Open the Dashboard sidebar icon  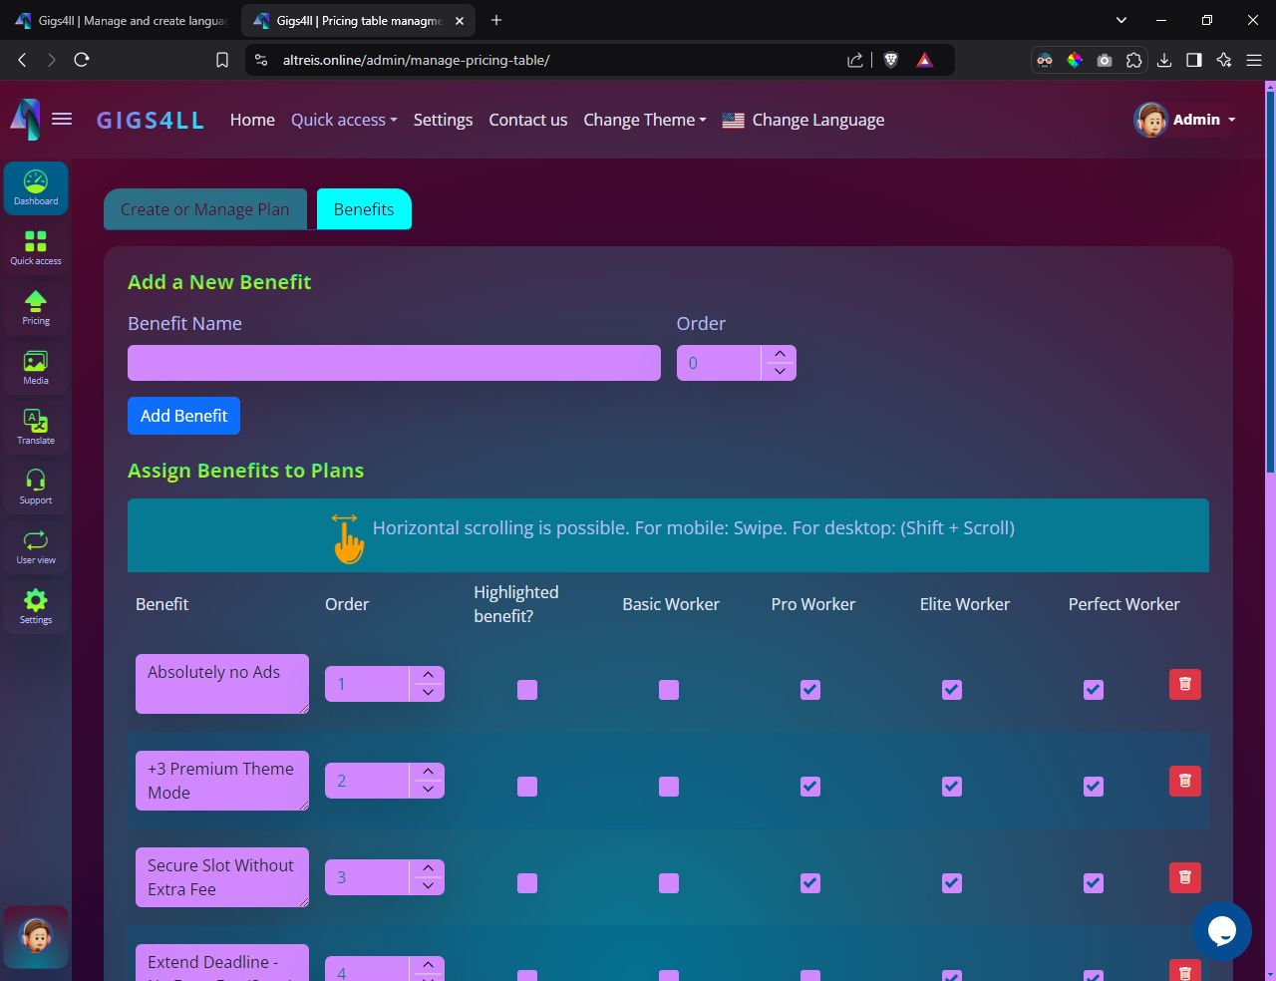(x=36, y=187)
